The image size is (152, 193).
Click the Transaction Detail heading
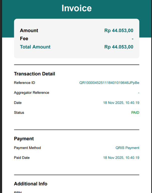click(x=34, y=74)
